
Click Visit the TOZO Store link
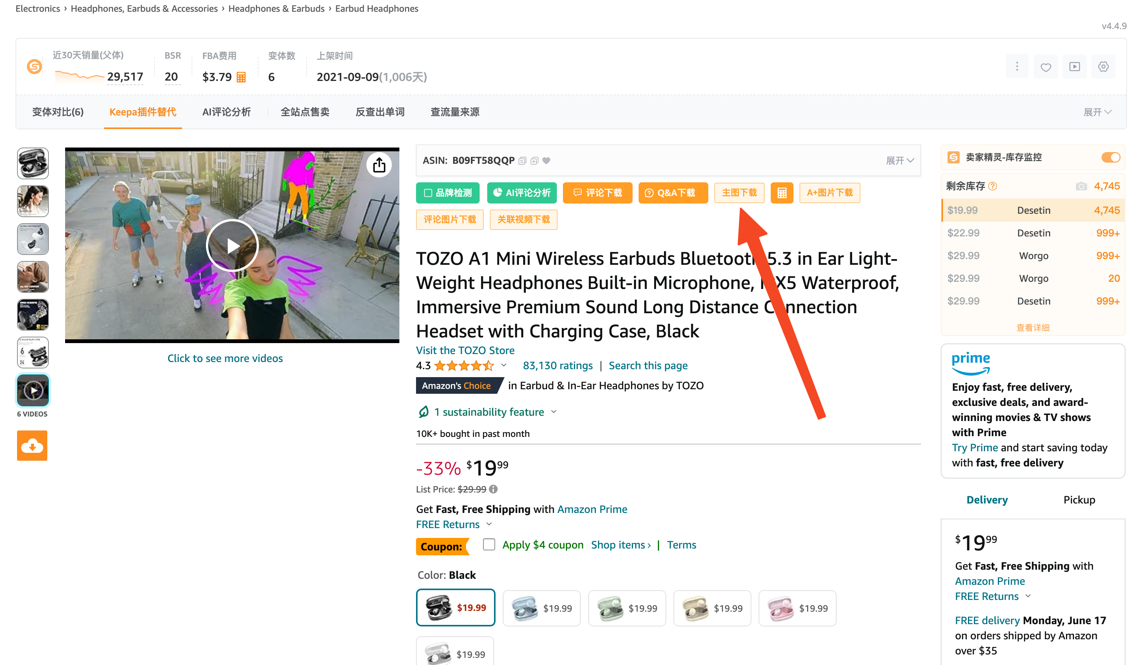tap(465, 350)
